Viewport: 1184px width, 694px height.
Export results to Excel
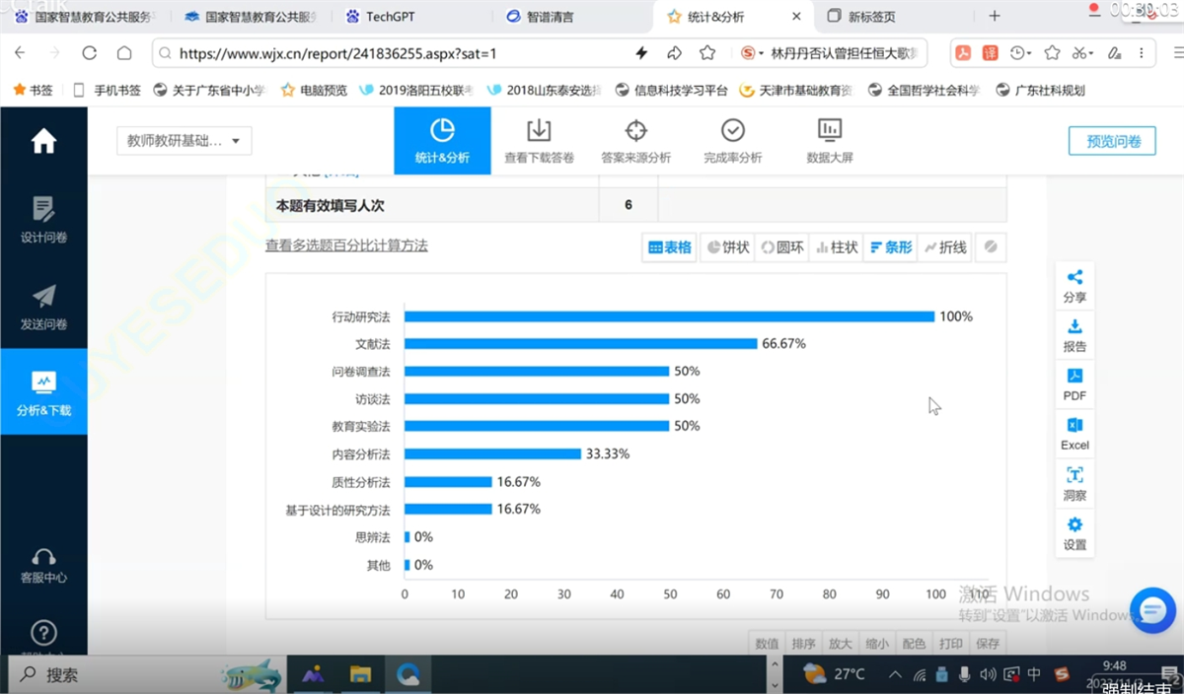(1074, 435)
